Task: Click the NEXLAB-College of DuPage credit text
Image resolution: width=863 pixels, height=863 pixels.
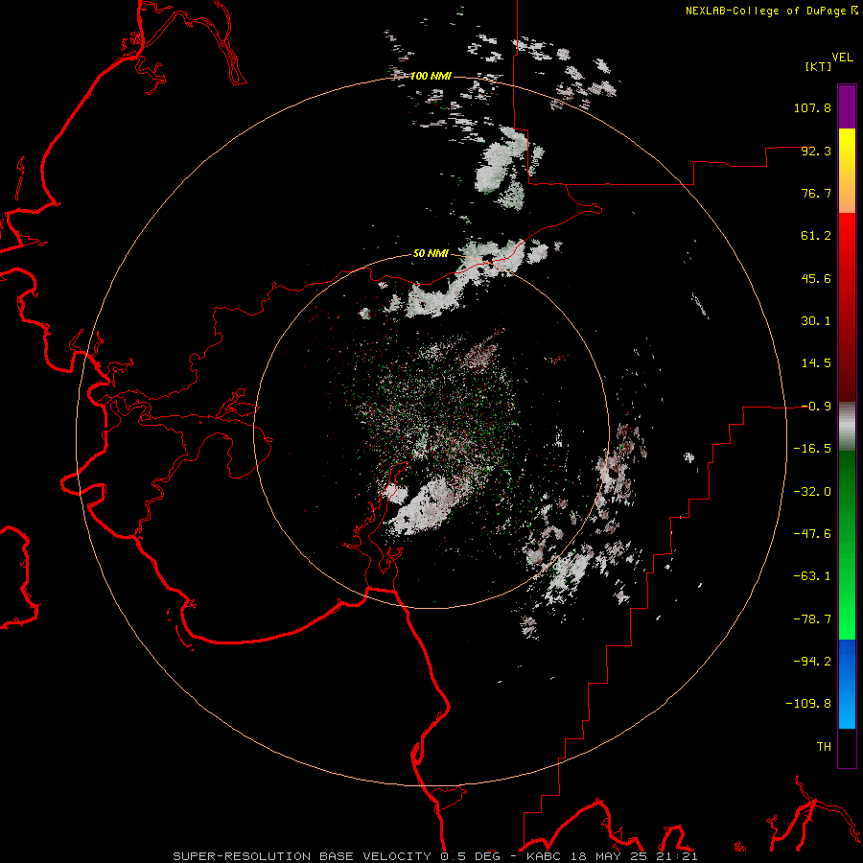Action: coord(766,11)
